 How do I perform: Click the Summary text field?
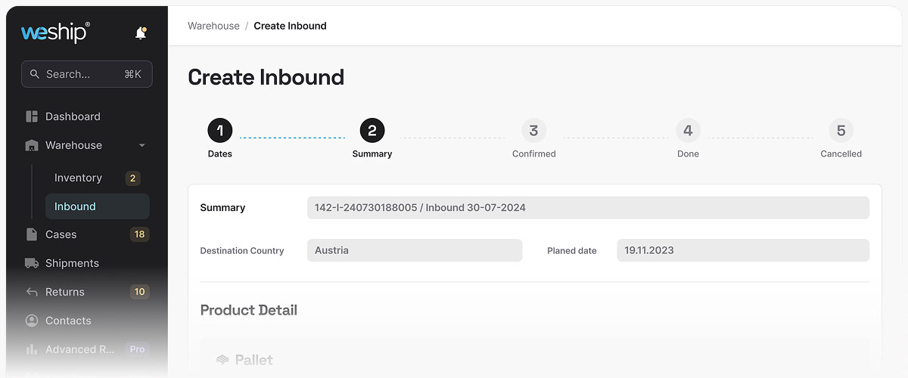tap(587, 208)
